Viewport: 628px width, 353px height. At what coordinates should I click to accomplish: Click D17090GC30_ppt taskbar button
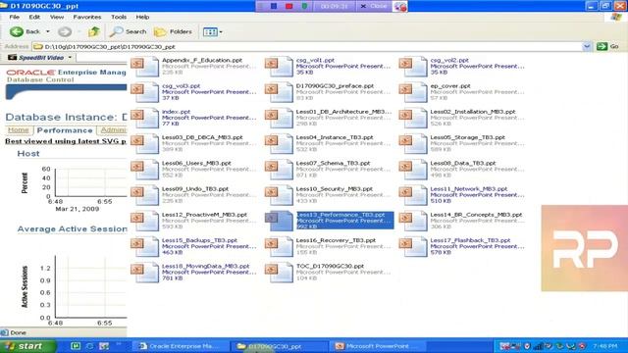pyautogui.click(x=279, y=346)
